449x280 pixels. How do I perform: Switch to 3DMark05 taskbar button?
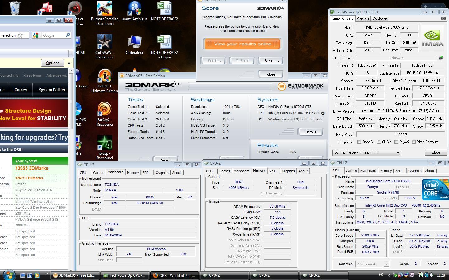pos(74,275)
